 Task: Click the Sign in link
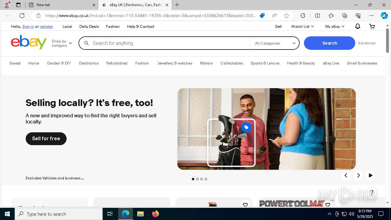coord(28,27)
